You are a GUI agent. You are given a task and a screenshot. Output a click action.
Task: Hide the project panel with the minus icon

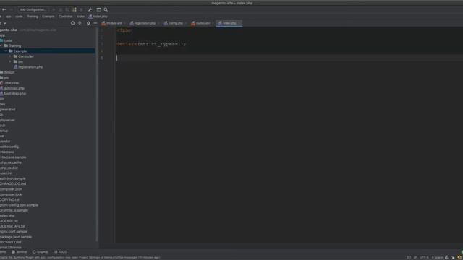(95, 23)
